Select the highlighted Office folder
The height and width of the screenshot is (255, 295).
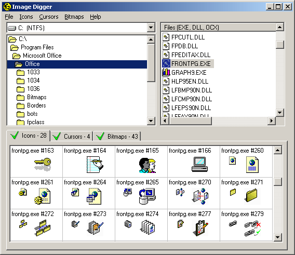tap(77, 64)
